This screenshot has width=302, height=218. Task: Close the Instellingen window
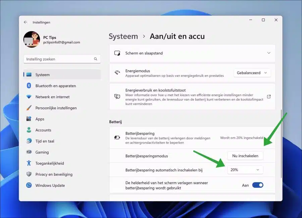tap(276, 20)
